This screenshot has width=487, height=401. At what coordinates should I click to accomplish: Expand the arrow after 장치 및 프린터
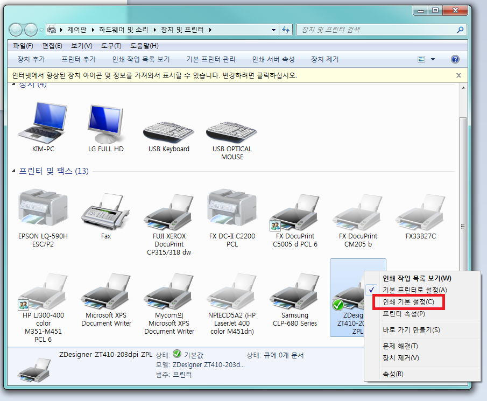210,30
